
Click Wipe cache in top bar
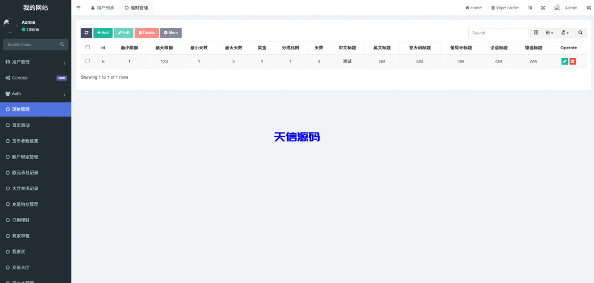tap(505, 8)
